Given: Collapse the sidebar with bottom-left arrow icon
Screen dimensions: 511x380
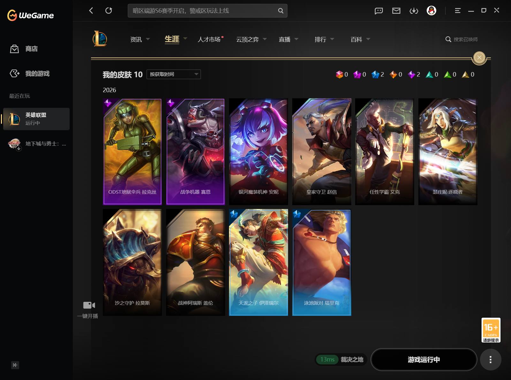Looking at the screenshot, I should [x=15, y=365].
